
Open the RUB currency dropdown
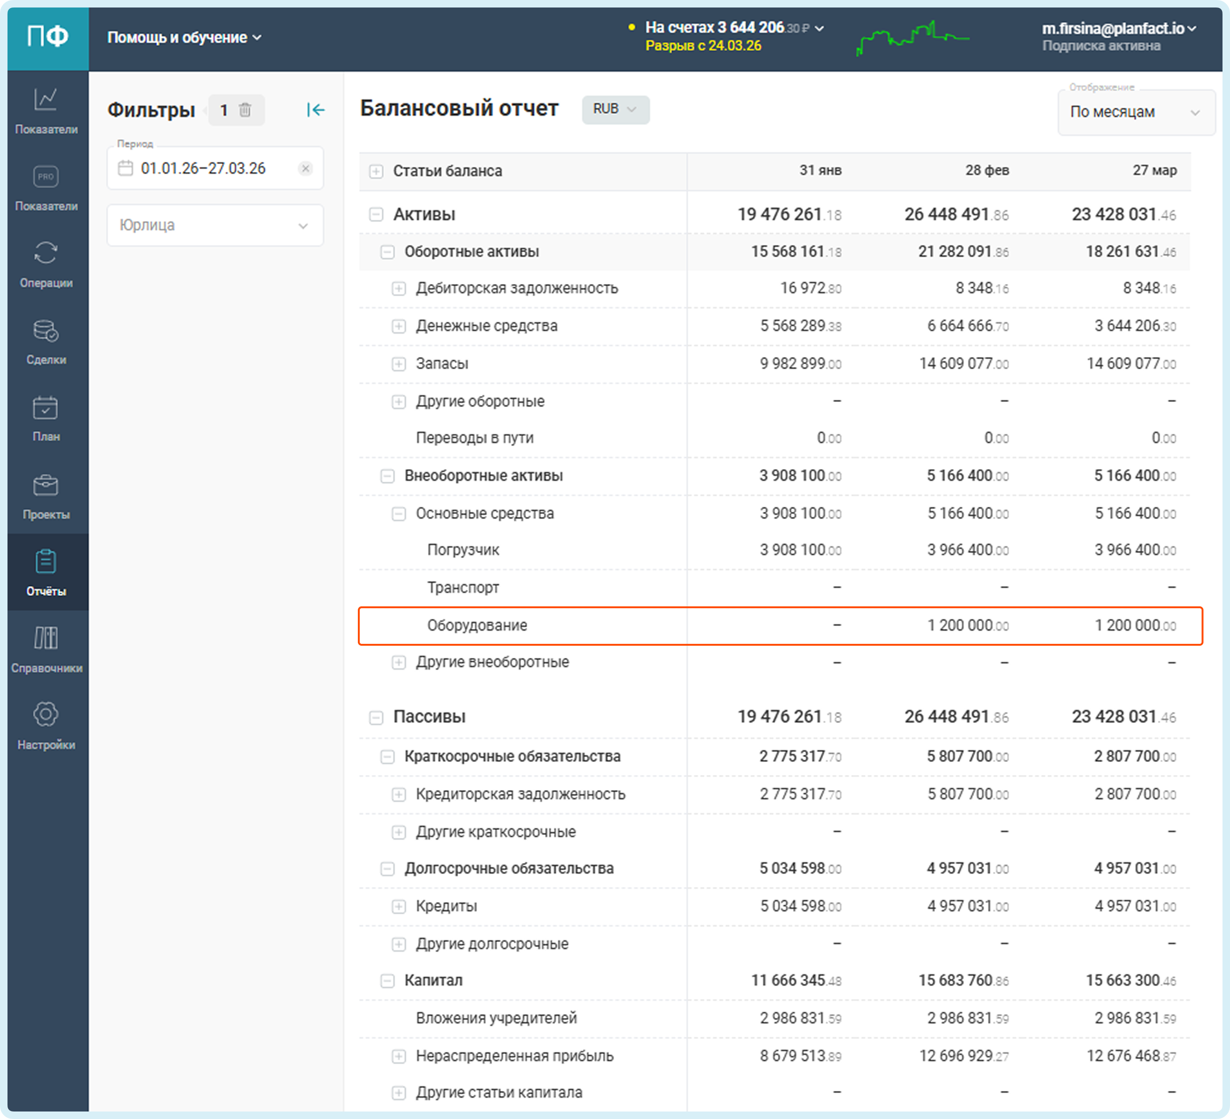[615, 109]
